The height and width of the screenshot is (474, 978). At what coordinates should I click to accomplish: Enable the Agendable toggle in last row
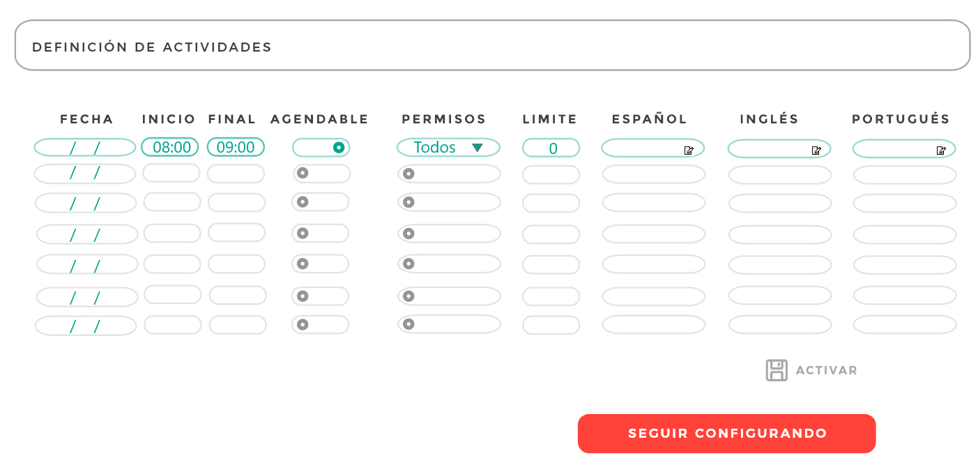321,325
